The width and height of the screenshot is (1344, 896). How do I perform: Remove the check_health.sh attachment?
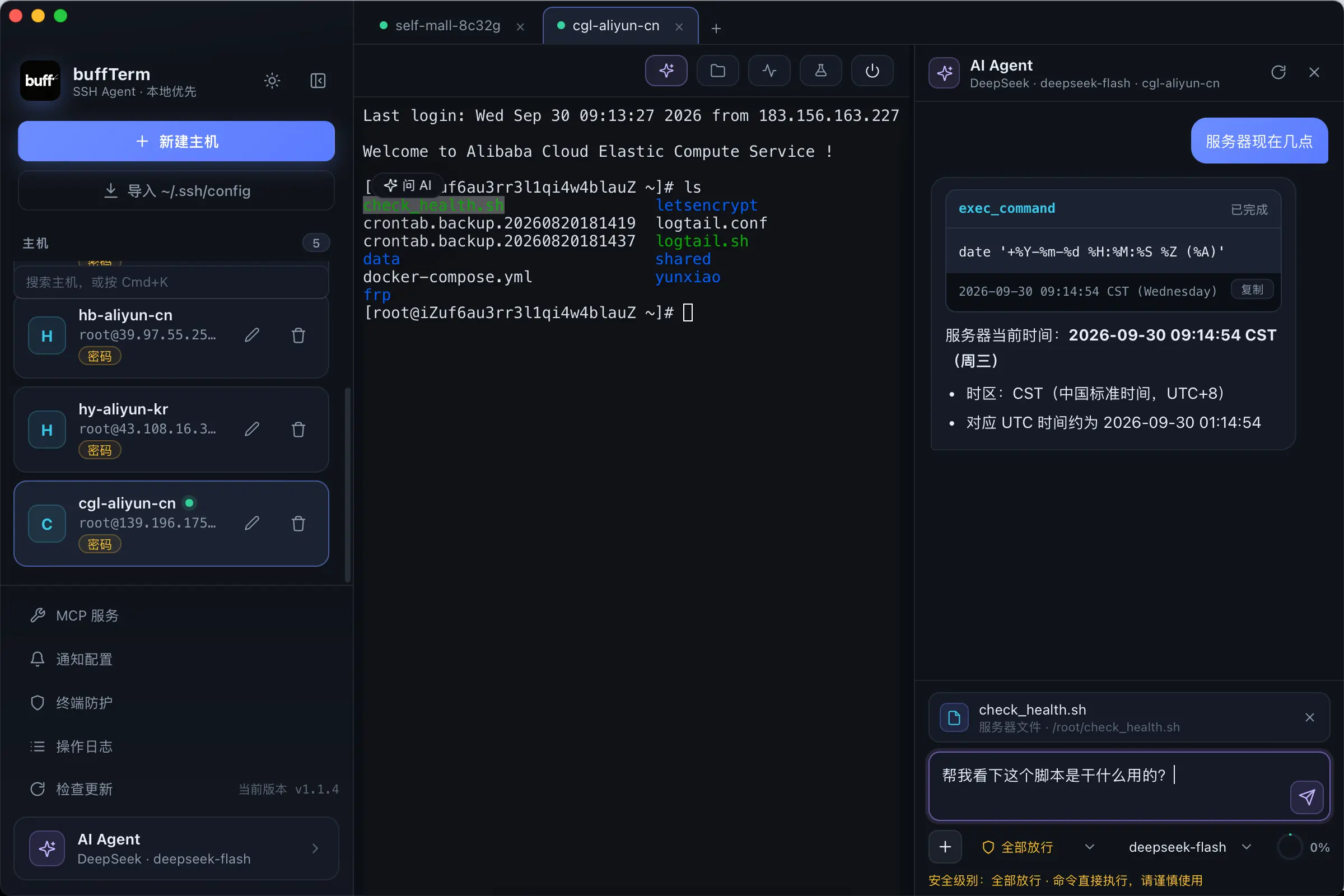tap(1310, 717)
